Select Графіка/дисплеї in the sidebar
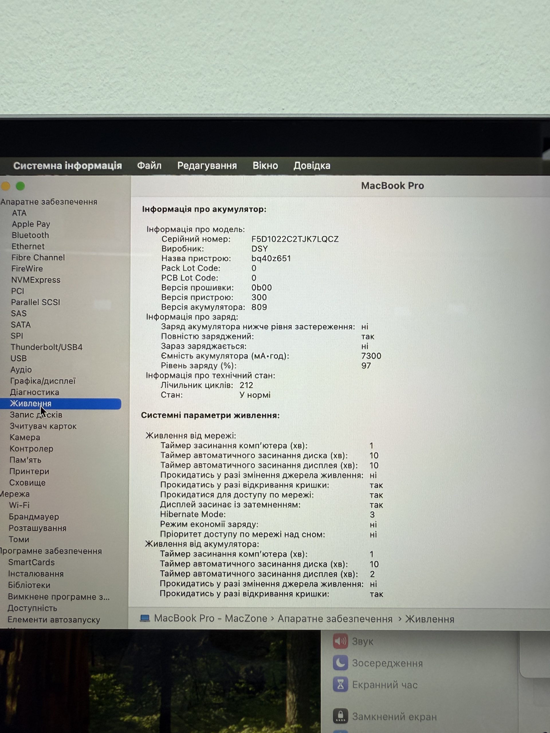Image resolution: width=550 pixels, height=733 pixels. [43, 381]
